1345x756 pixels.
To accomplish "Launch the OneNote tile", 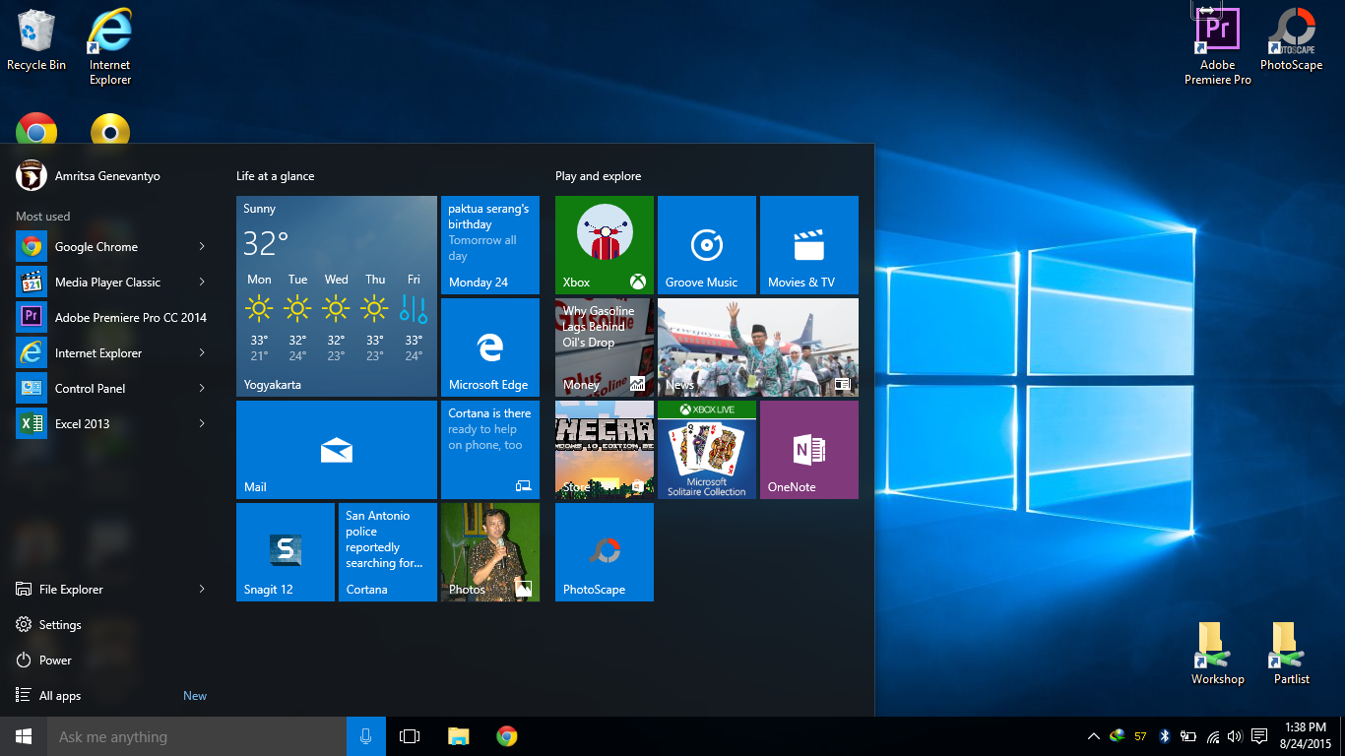I will [x=808, y=449].
